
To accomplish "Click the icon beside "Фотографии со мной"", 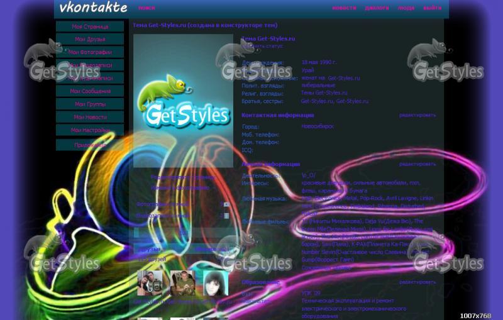I will (225, 204).
